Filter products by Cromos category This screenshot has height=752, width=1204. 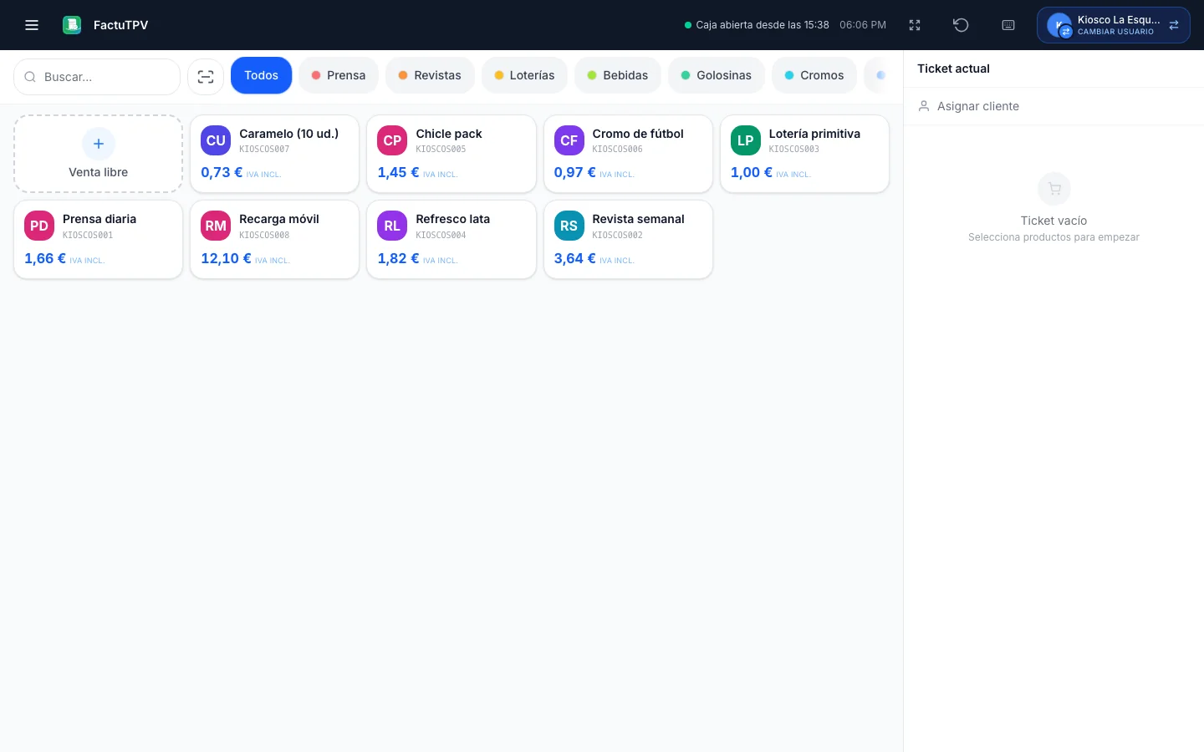click(814, 75)
